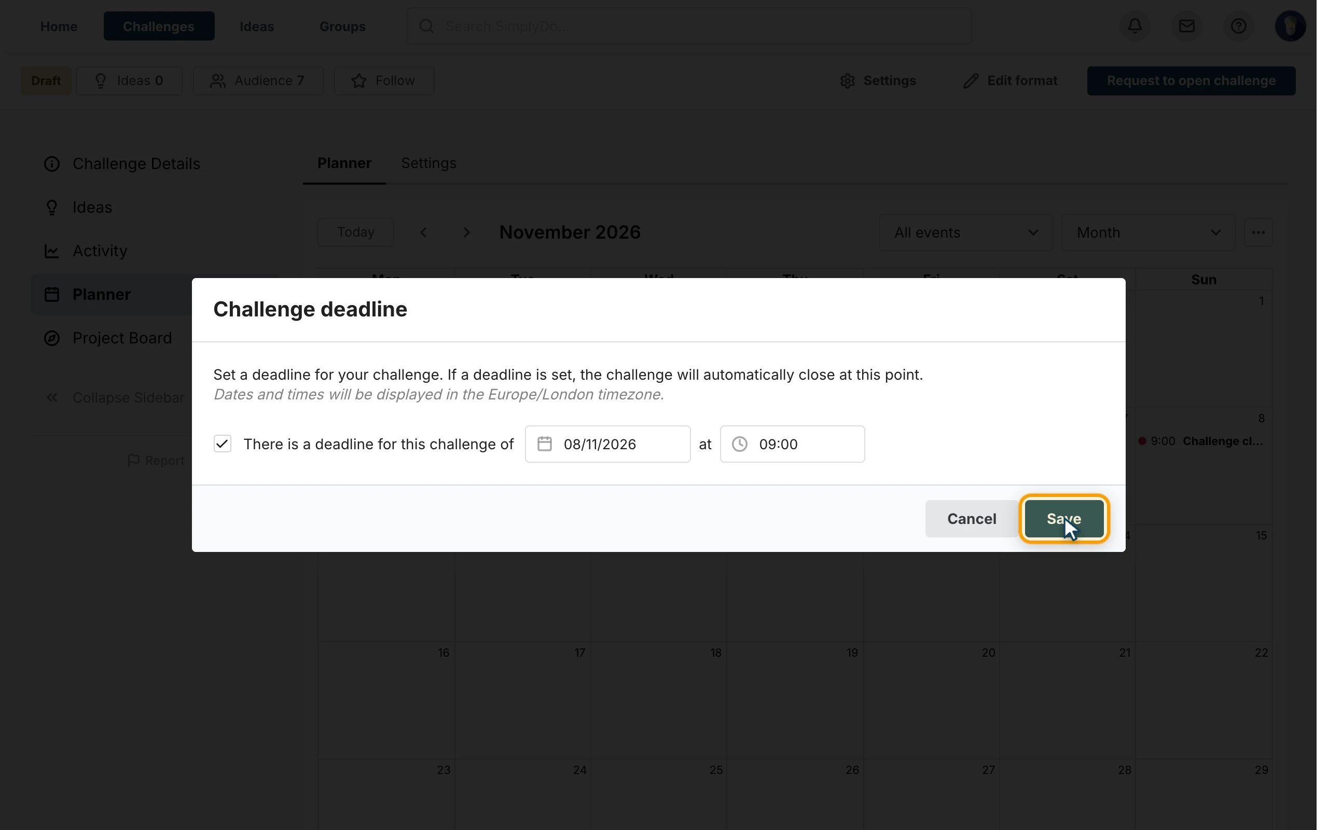
Task: Click Edit format pencil button
Action: [1009, 81]
